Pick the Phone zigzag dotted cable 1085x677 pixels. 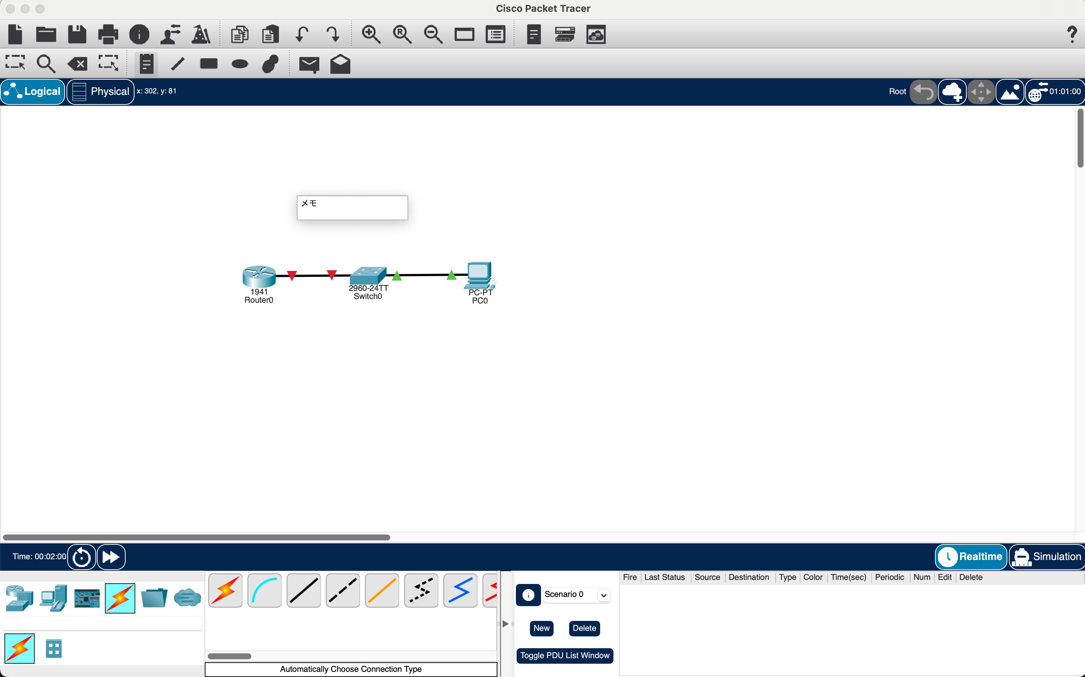(x=421, y=590)
